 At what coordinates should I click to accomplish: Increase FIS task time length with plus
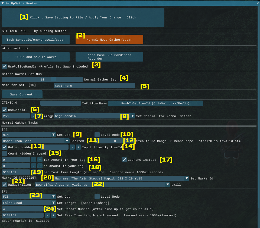pyautogui.click(x=53, y=215)
